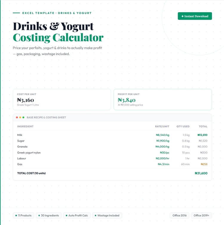Select the Office 2016 tag
Image resolution: width=224 pixels, height=225 pixels.
pos(179,215)
